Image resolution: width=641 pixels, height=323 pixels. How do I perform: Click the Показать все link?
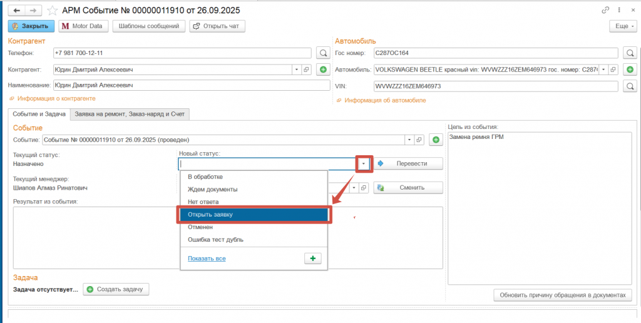(x=207, y=259)
